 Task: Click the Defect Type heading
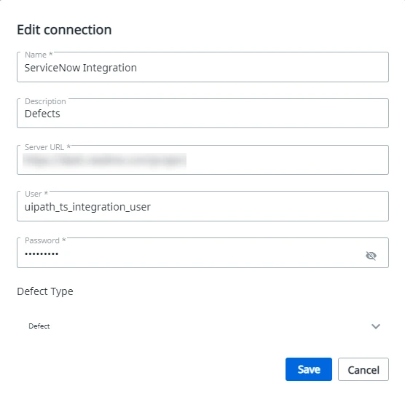45,291
